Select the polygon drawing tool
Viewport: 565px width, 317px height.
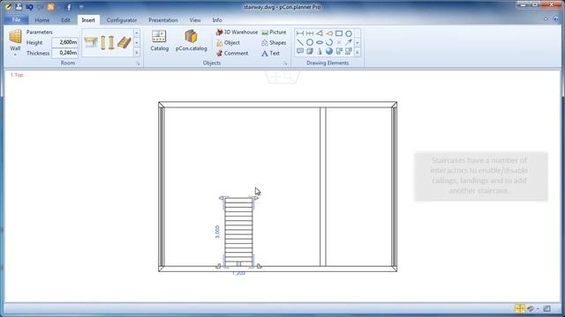(349, 33)
